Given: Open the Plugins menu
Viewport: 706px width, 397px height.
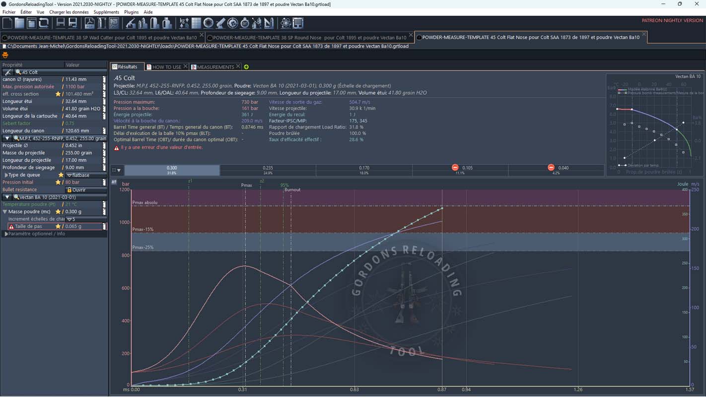Looking at the screenshot, I should tap(132, 12).
